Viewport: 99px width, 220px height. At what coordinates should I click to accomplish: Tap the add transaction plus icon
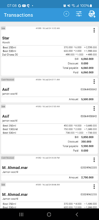coord(66,14)
